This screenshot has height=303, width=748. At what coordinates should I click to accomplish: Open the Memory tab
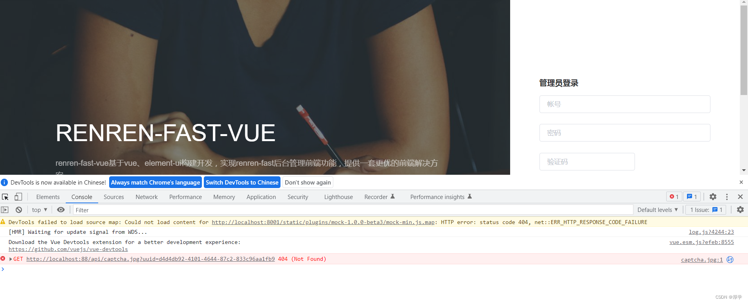pos(224,197)
